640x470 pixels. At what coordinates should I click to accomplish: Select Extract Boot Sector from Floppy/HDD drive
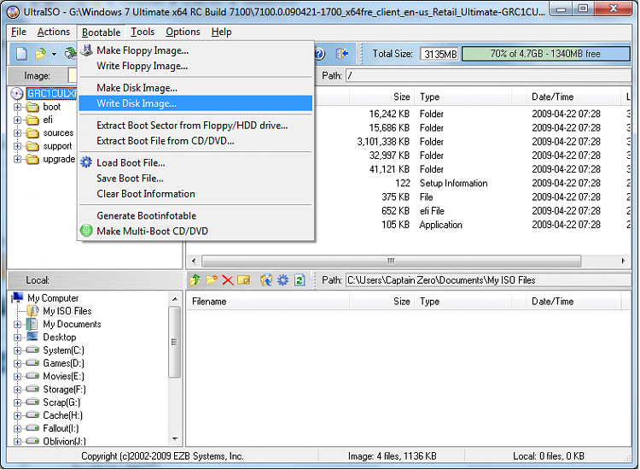point(195,126)
